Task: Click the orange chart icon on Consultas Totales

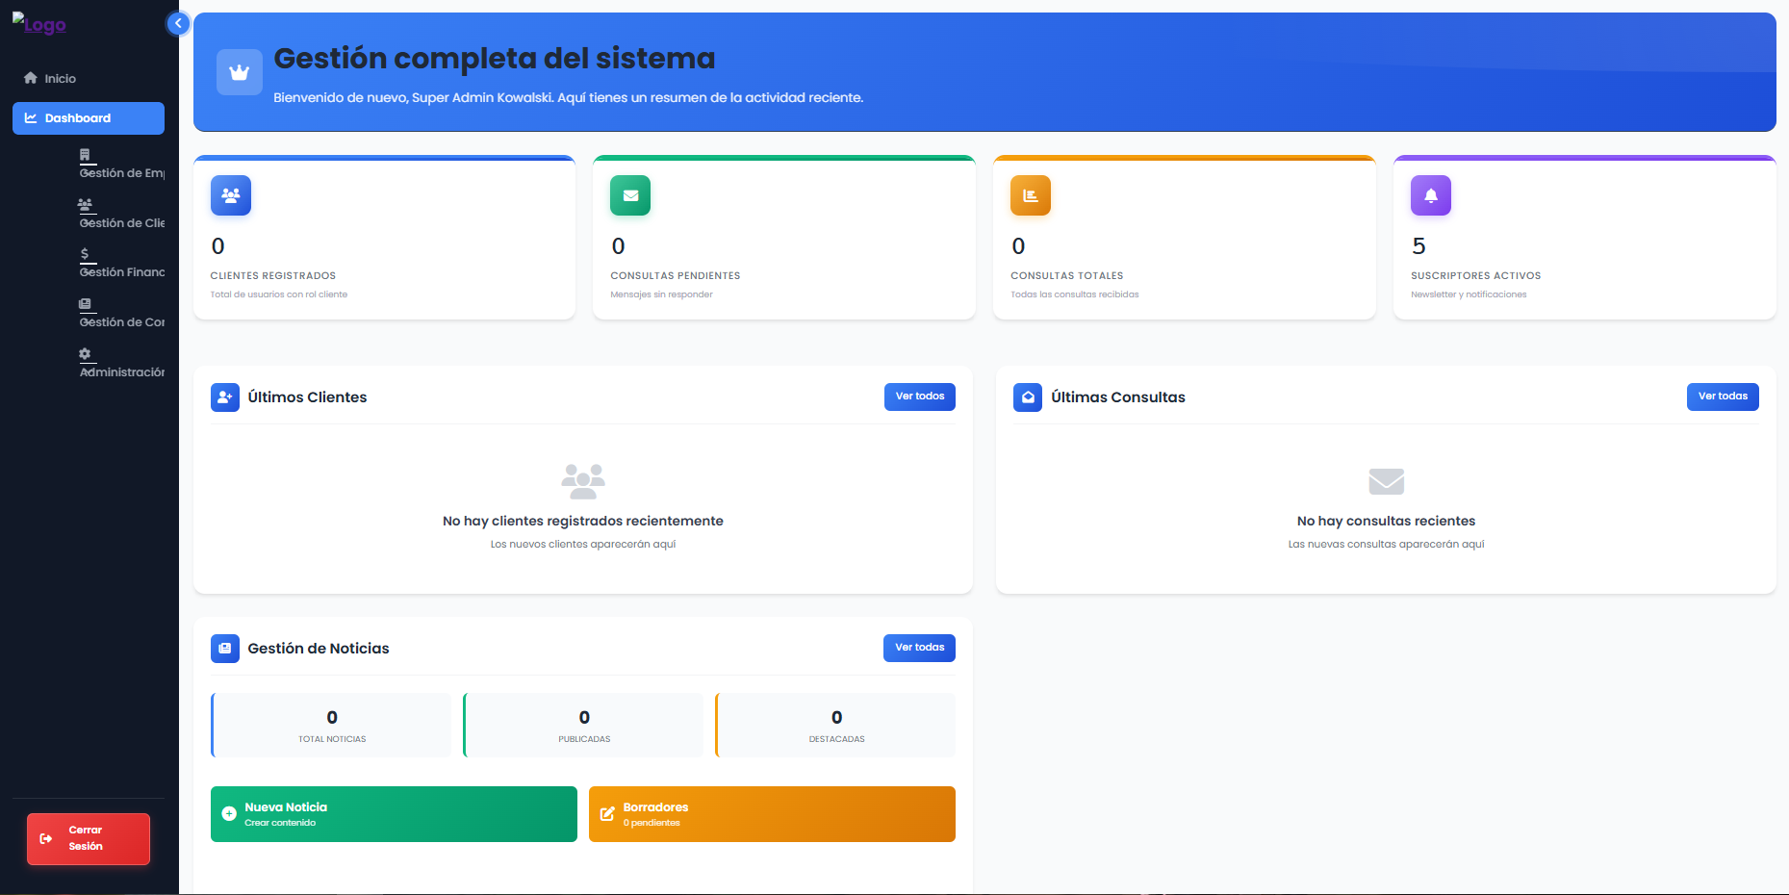Action: point(1031,195)
